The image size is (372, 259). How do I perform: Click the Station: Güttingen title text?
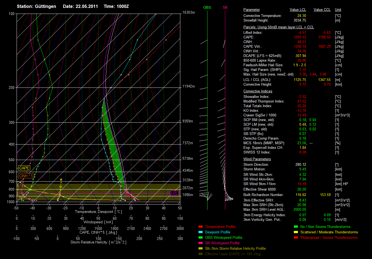tap(36, 6)
